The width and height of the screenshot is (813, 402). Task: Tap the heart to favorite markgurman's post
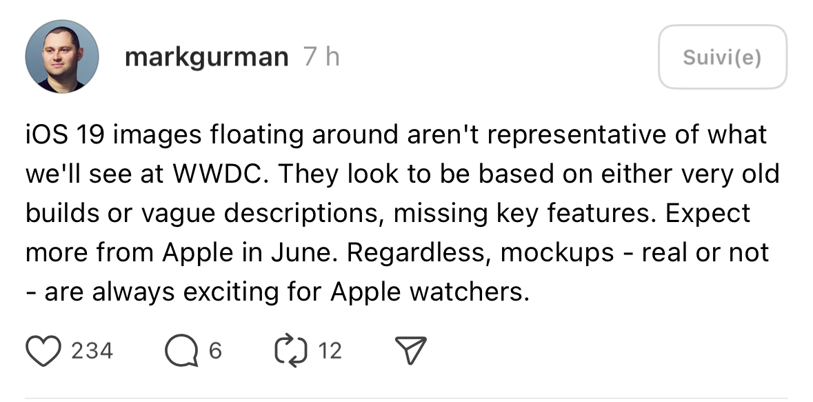43,350
